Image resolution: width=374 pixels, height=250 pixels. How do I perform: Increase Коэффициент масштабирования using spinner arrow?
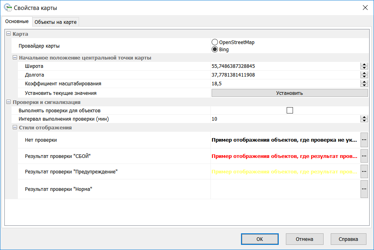[364, 82]
